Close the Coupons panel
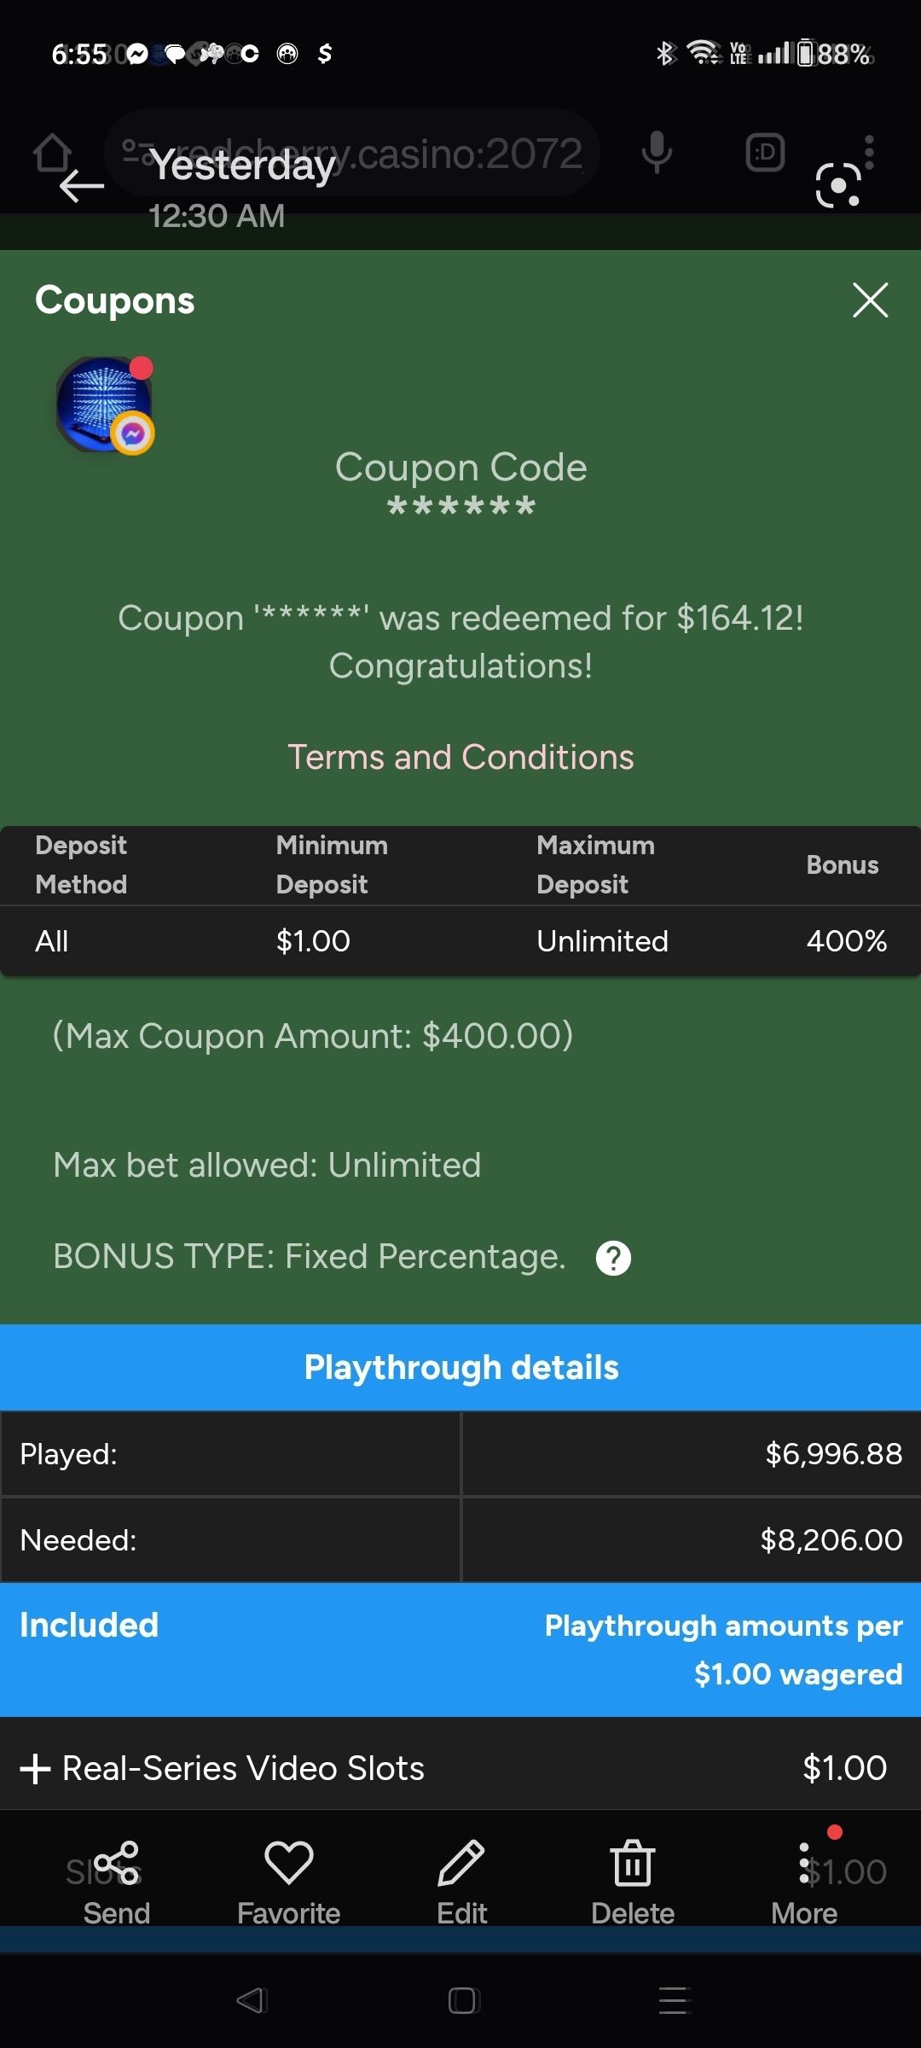Viewport: 921px width, 2048px height. pyautogui.click(x=870, y=300)
